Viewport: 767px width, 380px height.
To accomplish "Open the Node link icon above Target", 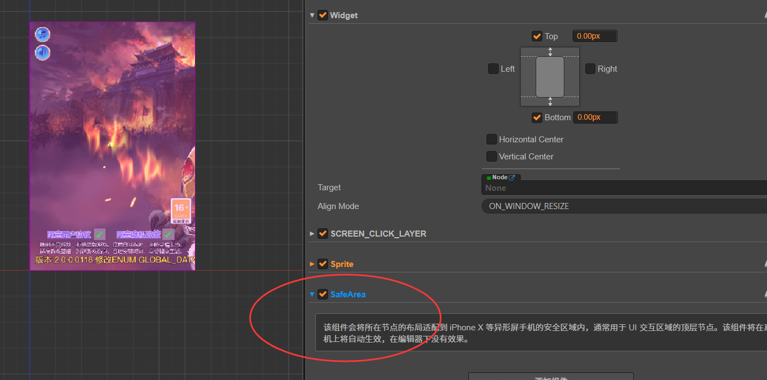I will pyautogui.click(x=512, y=178).
